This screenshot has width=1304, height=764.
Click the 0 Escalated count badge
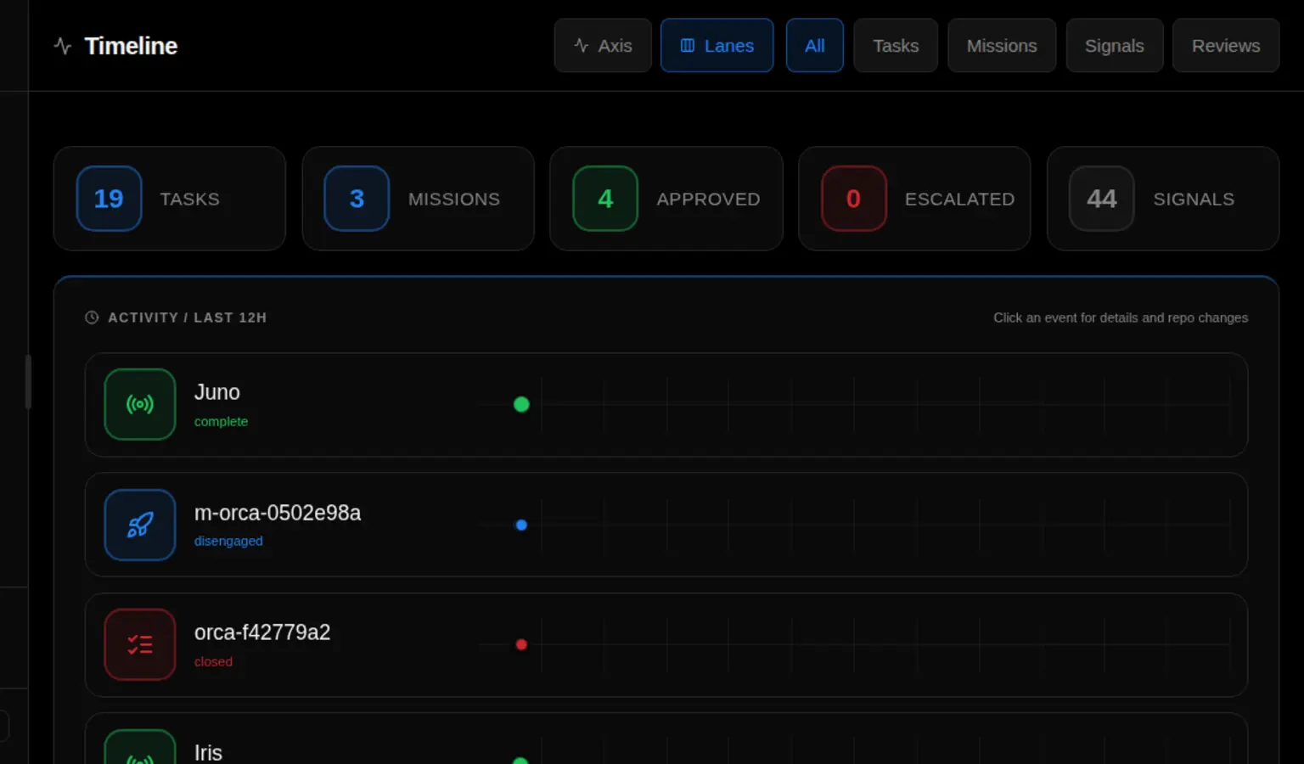[x=854, y=199]
